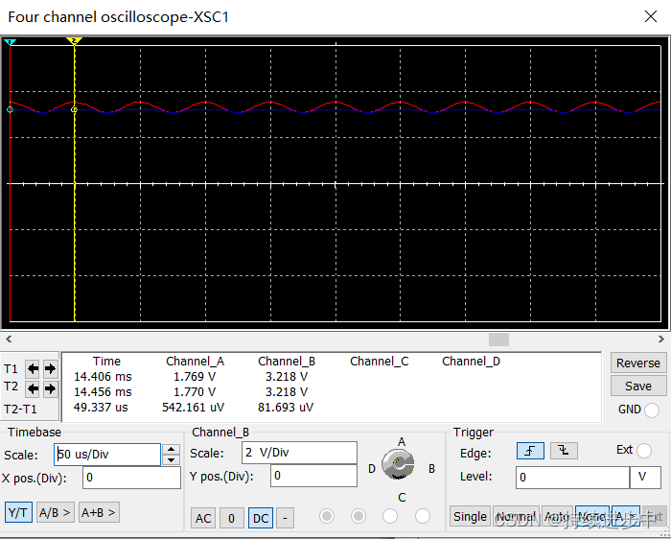Click the trigger Level input field
The height and width of the screenshot is (539, 671).
[572, 478]
